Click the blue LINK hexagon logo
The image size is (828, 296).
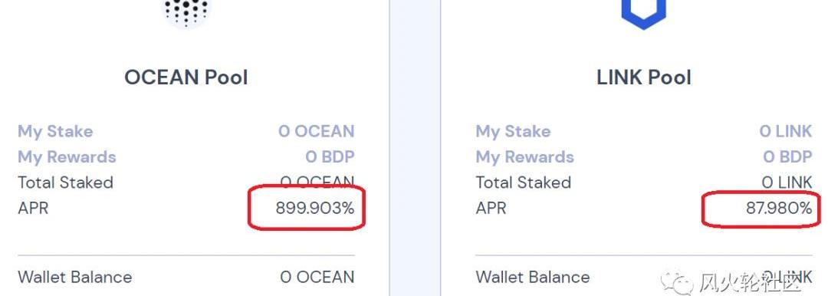tap(643, 13)
